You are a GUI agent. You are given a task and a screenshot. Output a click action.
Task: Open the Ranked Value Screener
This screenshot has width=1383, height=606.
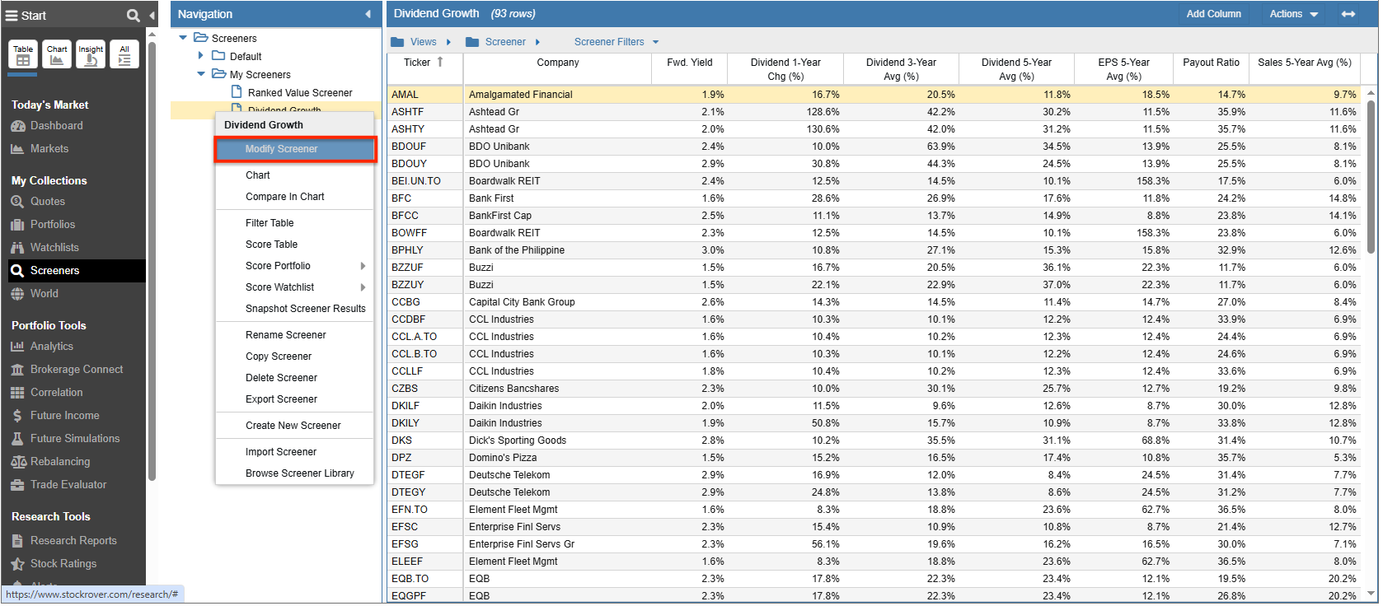tap(299, 93)
